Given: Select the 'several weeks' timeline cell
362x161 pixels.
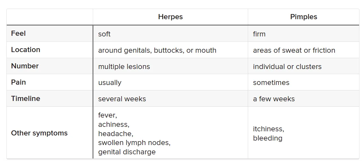Looking at the screenshot, I should click(122, 99).
